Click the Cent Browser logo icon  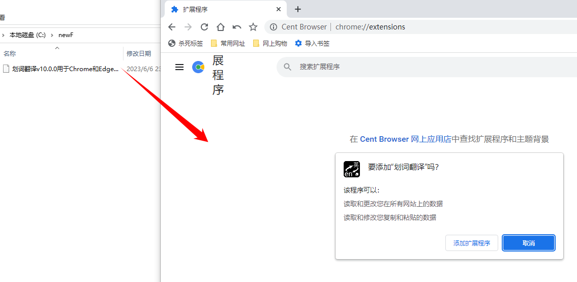click(198, 67)
